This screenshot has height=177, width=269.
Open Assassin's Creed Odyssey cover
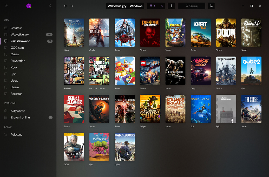(x=74, y=32)
